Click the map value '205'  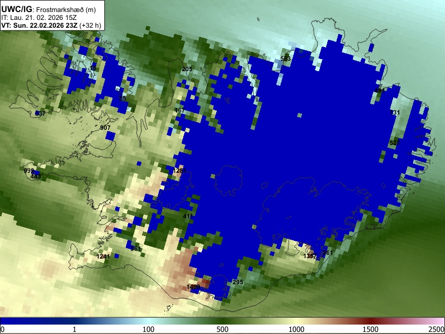coord(187,69)
